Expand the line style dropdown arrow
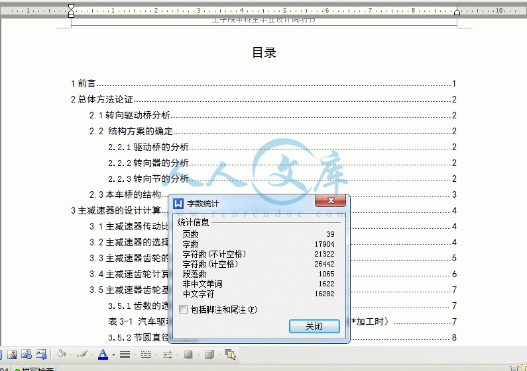Screen dimensions: 527x371 (135, 354)
